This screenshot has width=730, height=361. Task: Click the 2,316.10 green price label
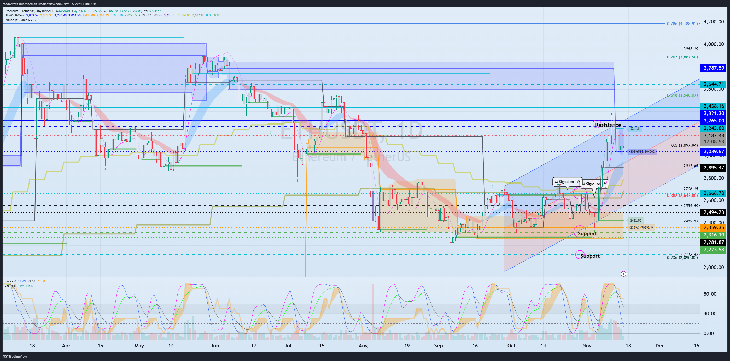click(714, 235)
